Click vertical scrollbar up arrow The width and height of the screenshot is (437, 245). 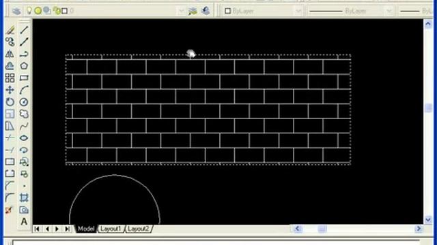[x=428, y=24]
